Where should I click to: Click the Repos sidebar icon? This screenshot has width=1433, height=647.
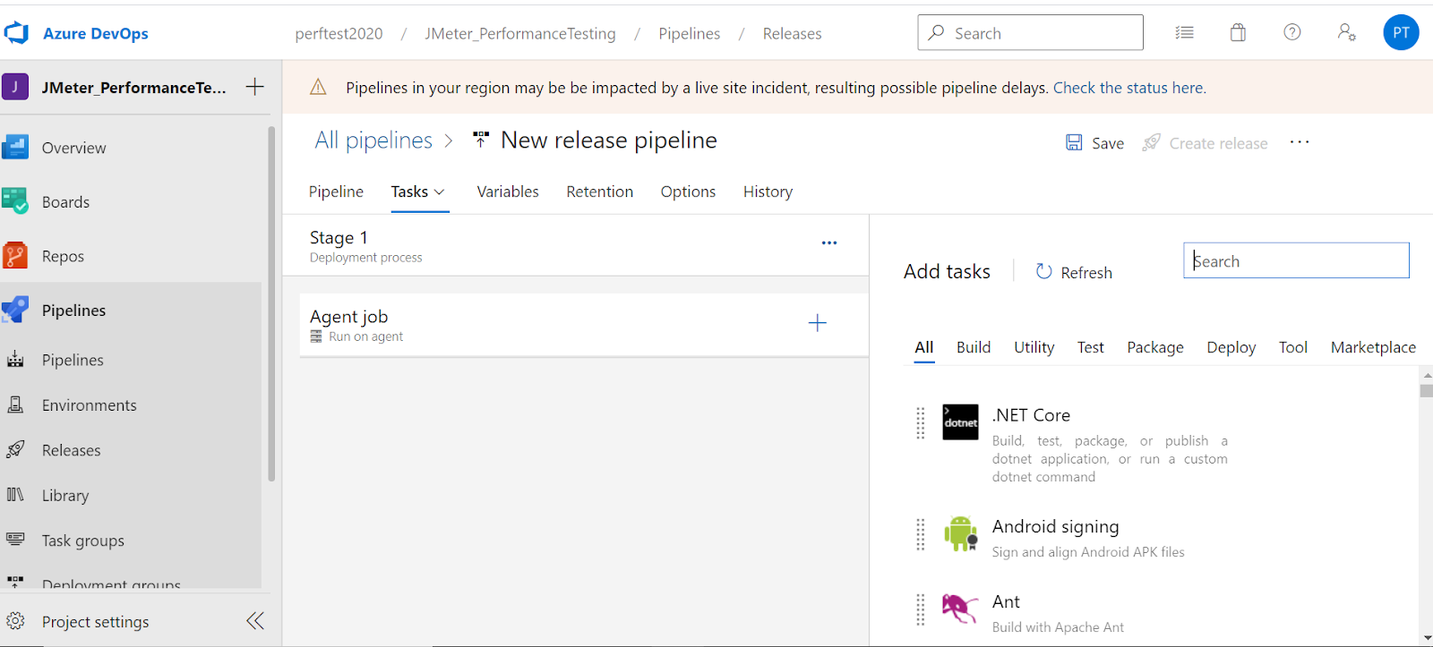(15, 256)
